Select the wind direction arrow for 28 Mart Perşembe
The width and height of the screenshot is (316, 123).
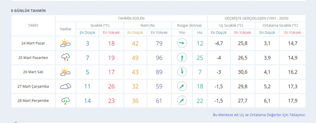pos(182,101)
